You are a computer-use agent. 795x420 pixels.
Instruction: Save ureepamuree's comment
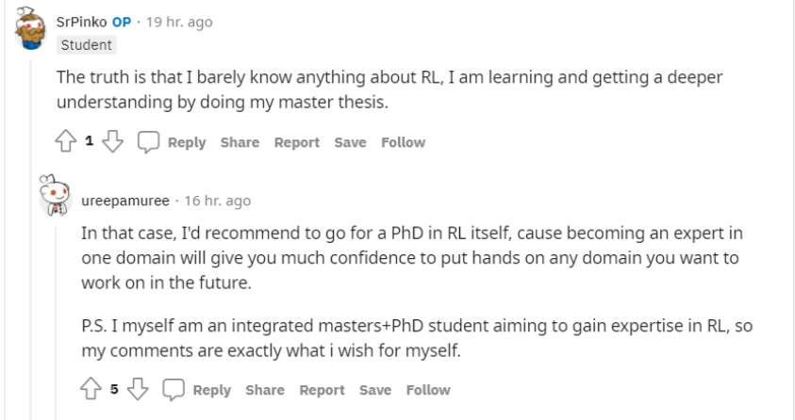point(375,390)
